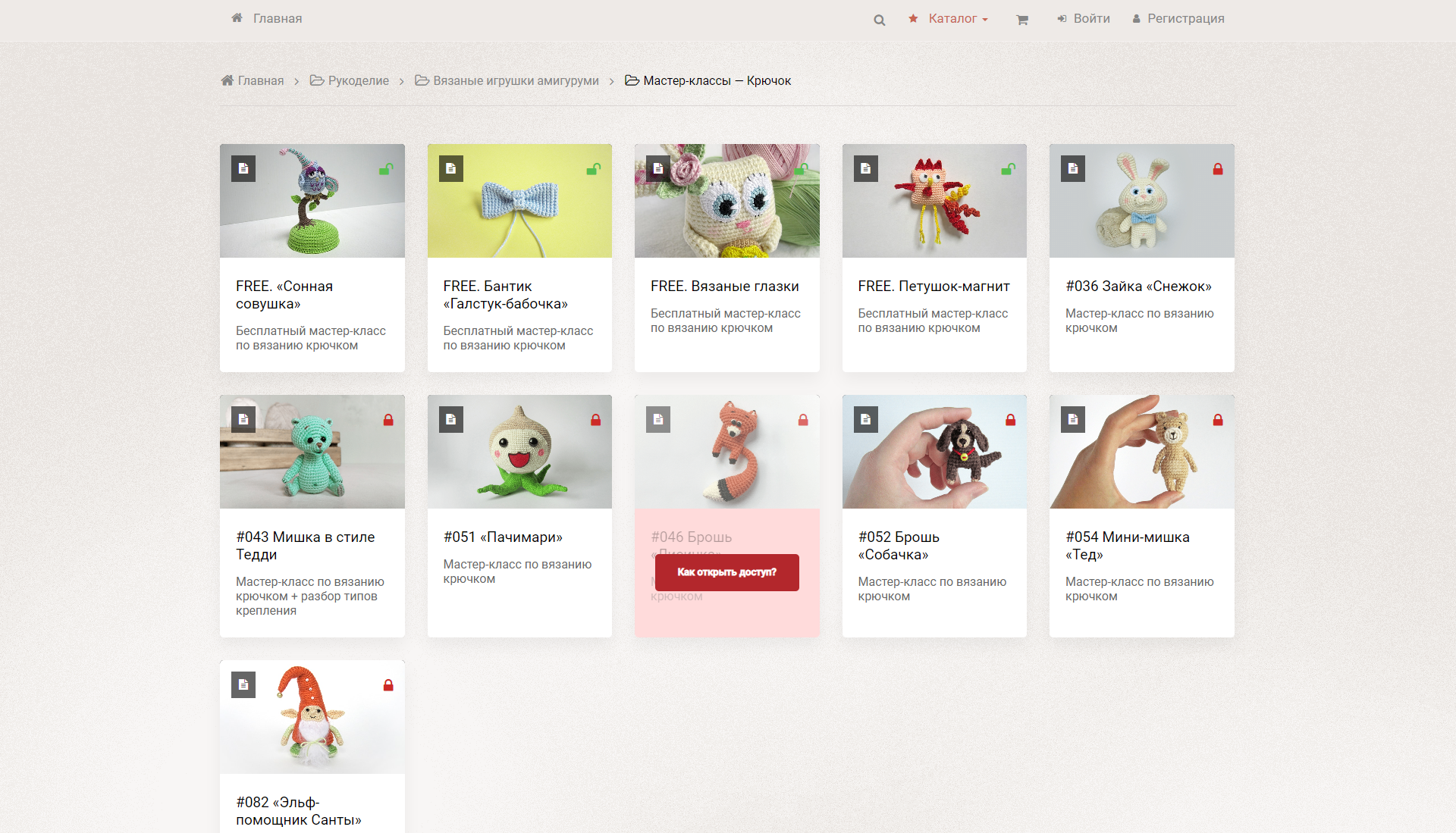Click document icon on Мишка в стиле Тедди card
Image resolution: width=1456 pixels, height=833 pixels.
pos(243,420)
